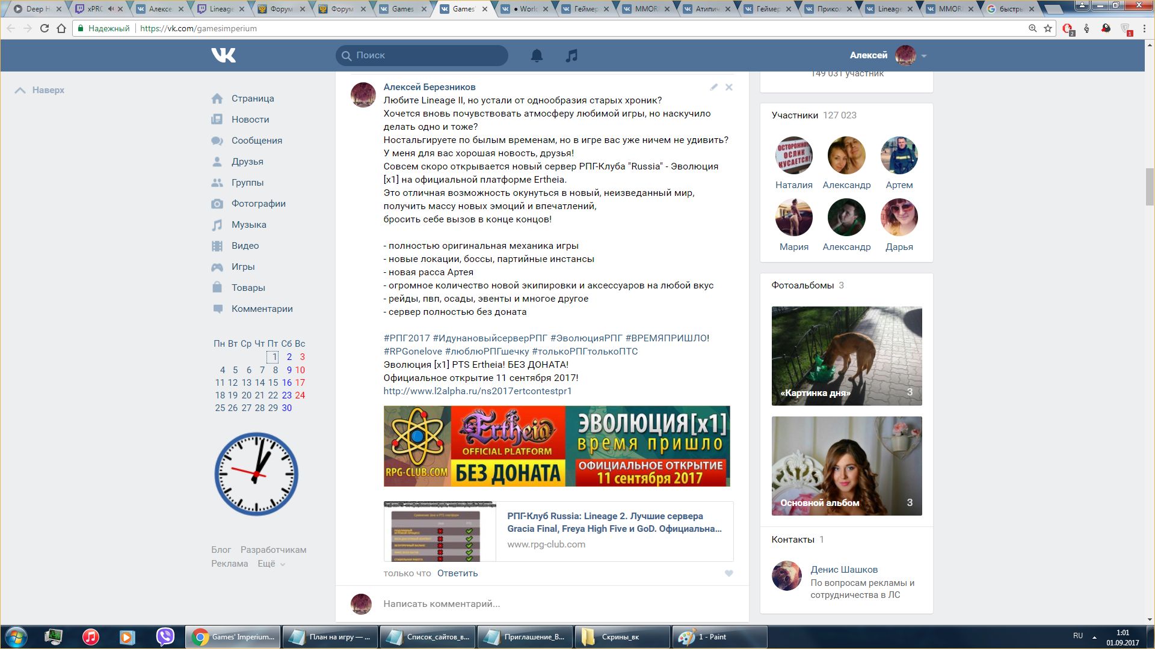Click the zoom magnifier icon in address bar
This screenshot has width=1155, height=649.
pyautogui.click(x=1032, y=28)
